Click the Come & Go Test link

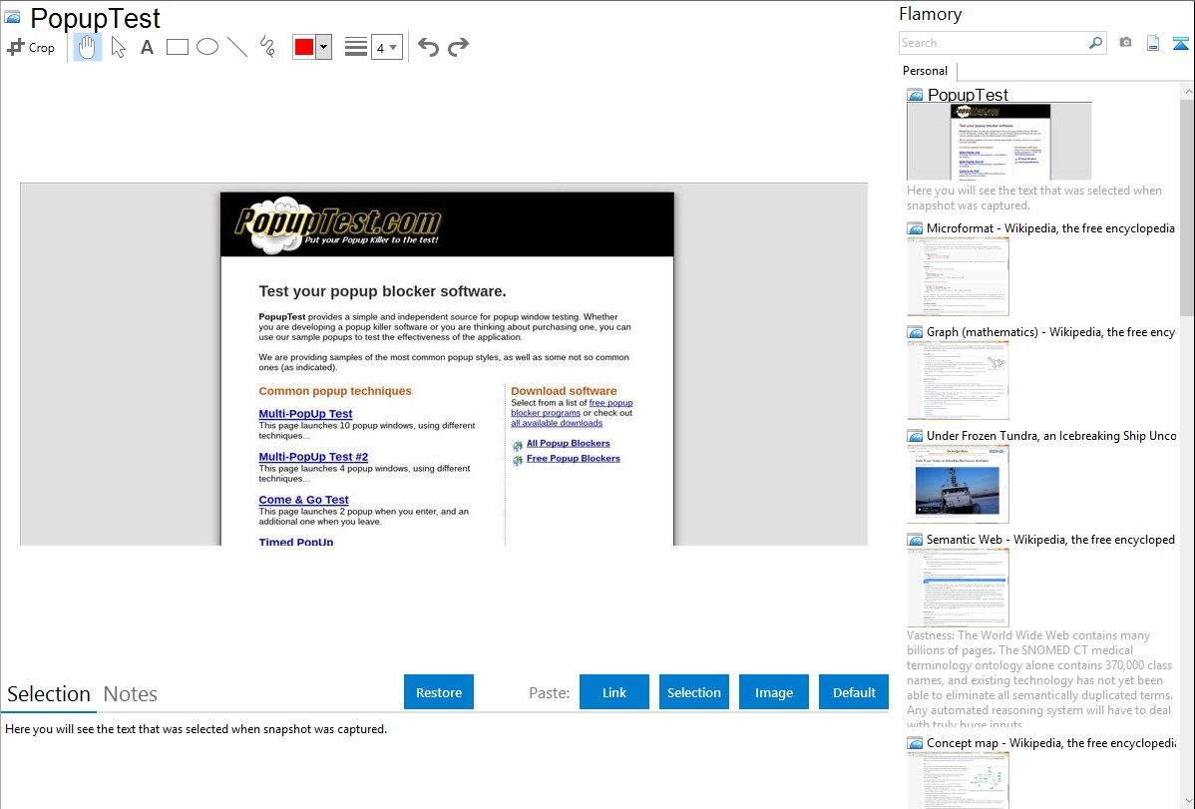coord(303,500)
